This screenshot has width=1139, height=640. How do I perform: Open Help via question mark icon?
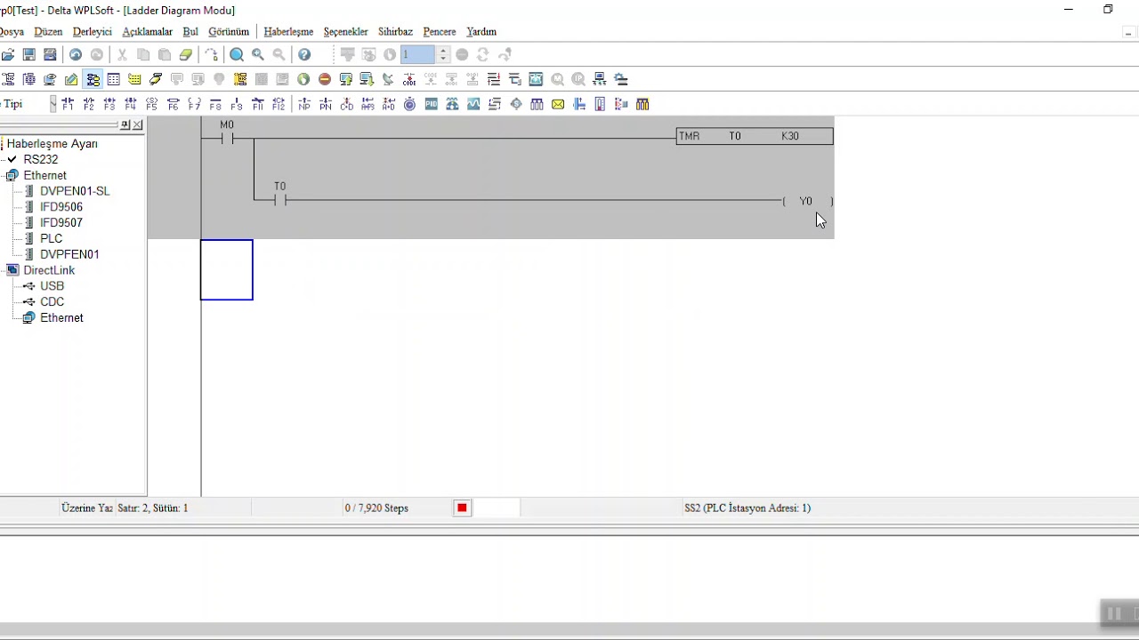[304, 55]
